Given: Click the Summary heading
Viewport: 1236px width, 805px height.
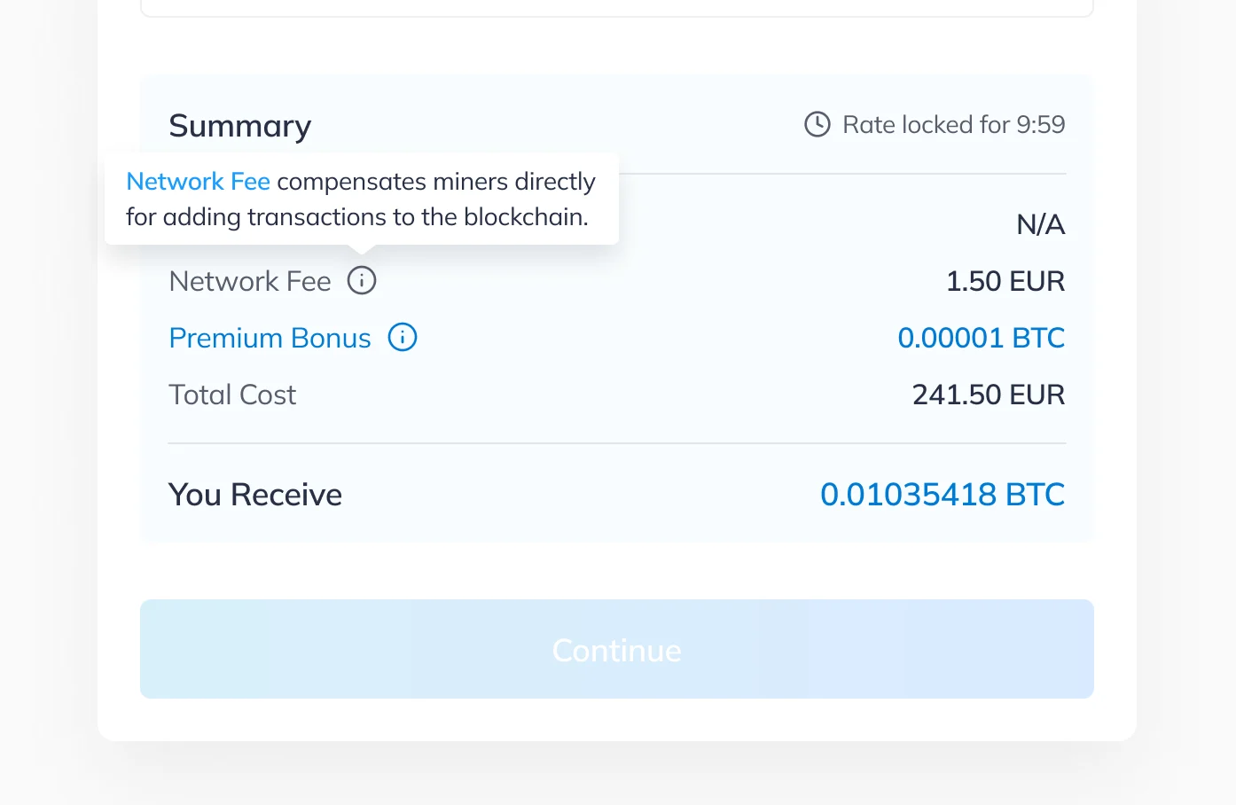Looking at the screenshot, I should (x=240, y=126).
